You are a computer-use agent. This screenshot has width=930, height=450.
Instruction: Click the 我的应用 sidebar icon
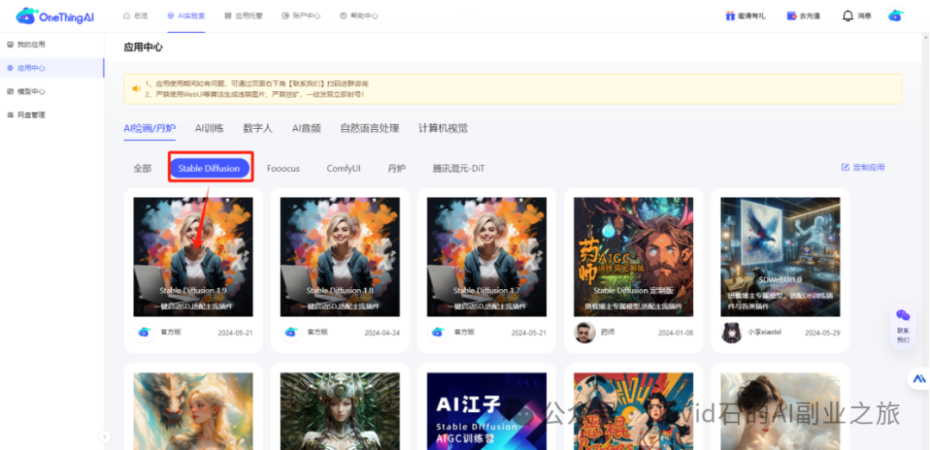(x=9, y=45)
